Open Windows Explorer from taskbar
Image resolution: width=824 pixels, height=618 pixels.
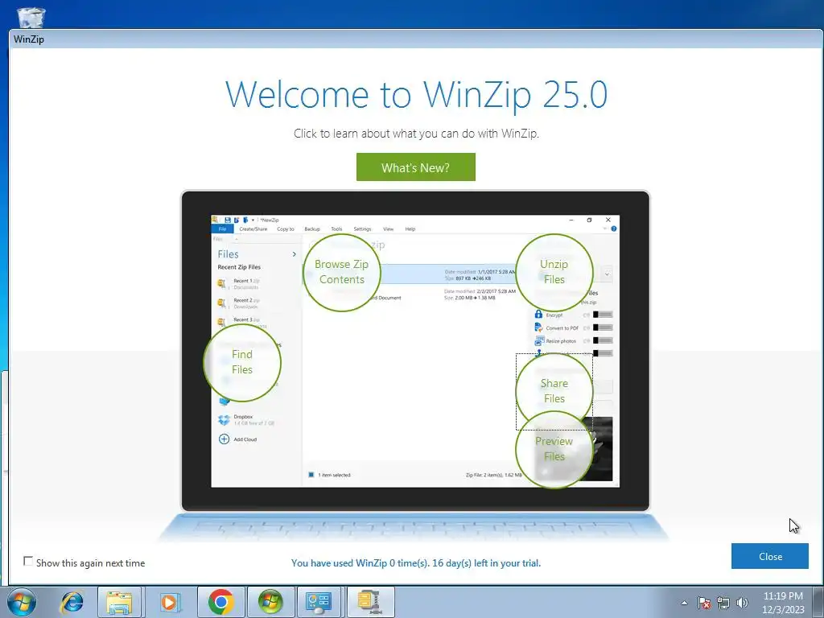119,602
